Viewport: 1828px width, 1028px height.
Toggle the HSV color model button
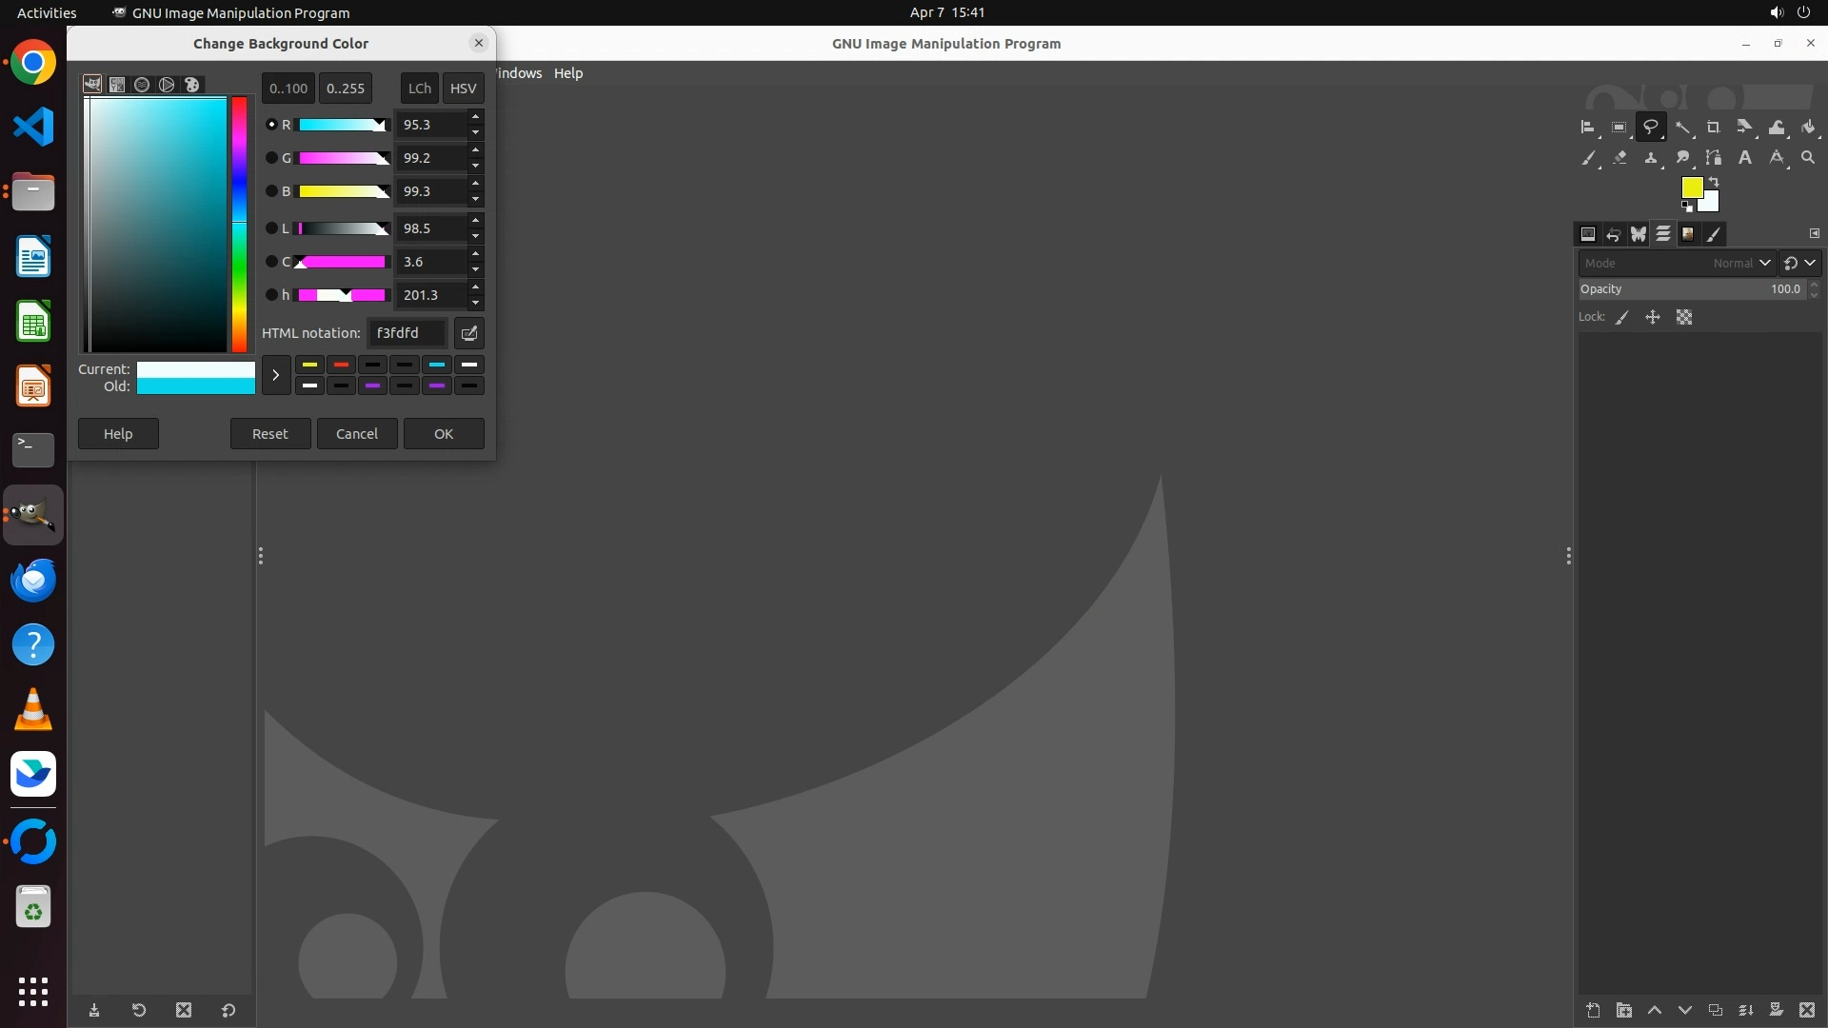(x=463, y=89)
